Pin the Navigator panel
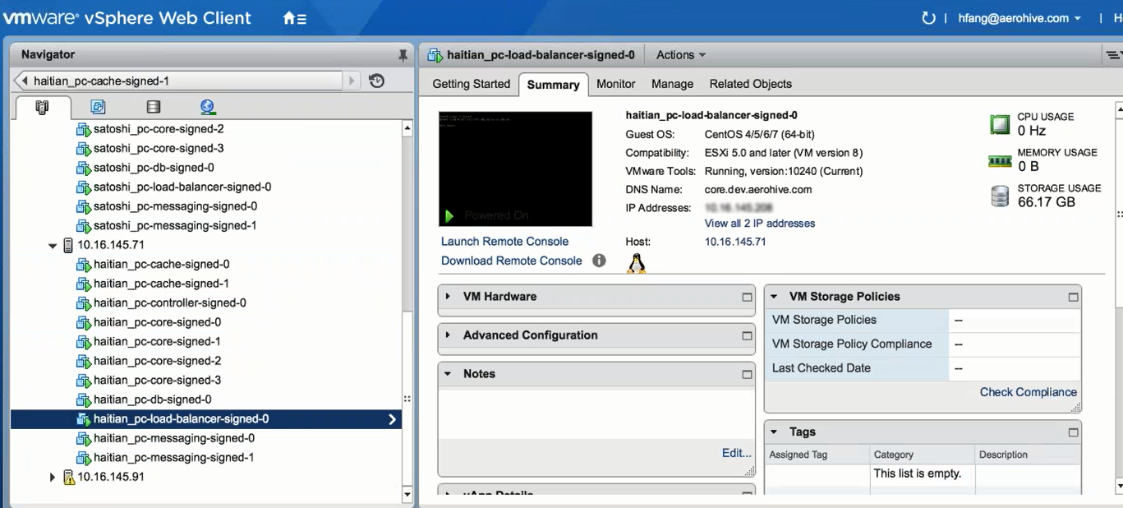Screen dimensions: 1123x508 tap(403, 55)
